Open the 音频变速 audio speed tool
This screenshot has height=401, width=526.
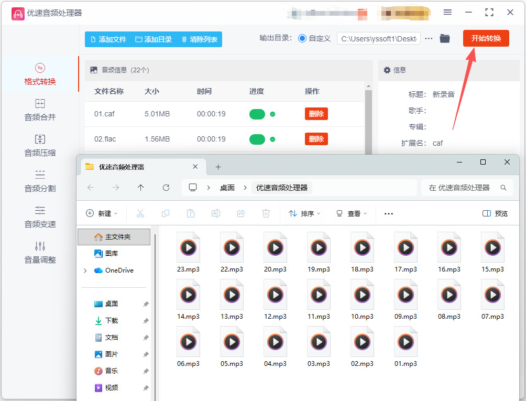coord(40,217)
